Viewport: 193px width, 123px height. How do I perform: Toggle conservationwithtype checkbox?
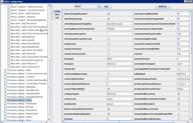coord(109,89)
